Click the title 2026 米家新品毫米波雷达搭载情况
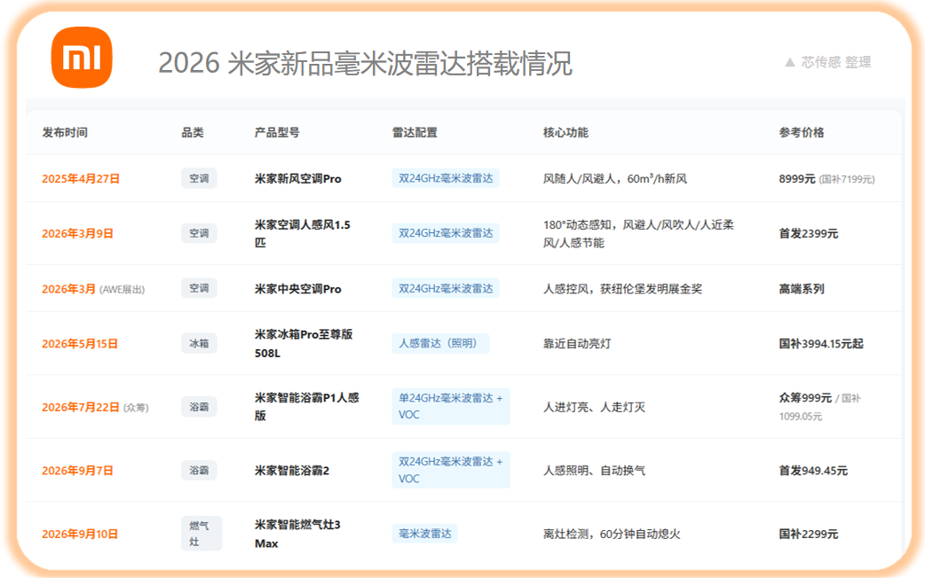This screenshot has height=578, width=925. (365, 63)
